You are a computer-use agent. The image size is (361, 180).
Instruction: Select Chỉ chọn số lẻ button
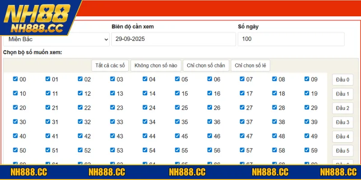[250, 65]
